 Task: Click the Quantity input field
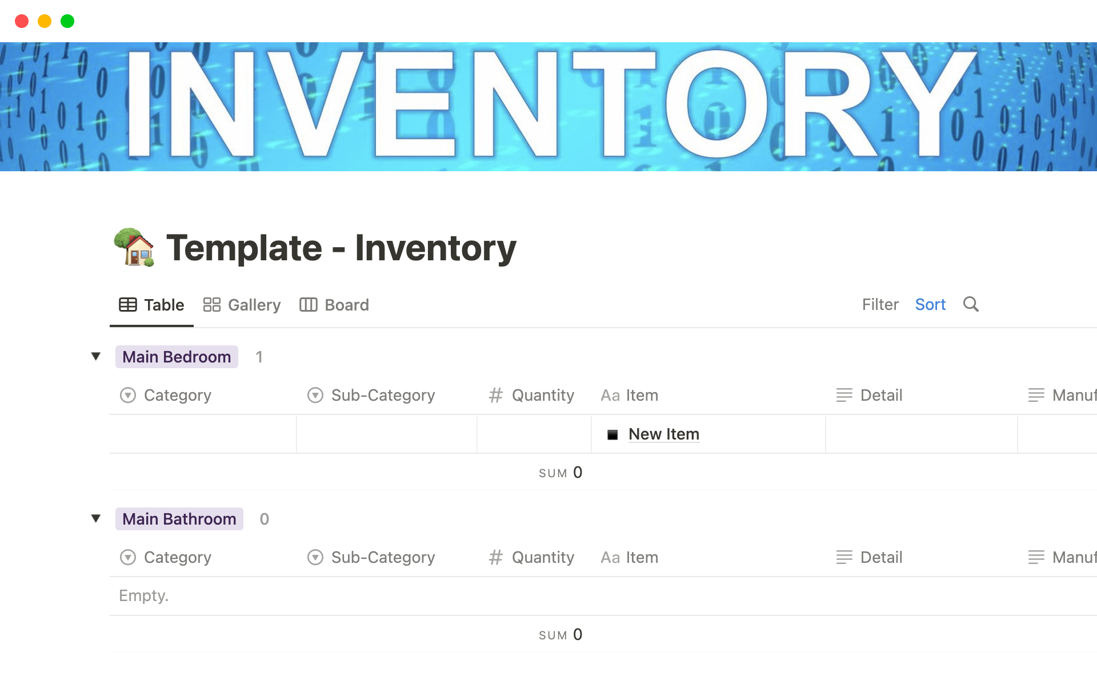(534, 433)
